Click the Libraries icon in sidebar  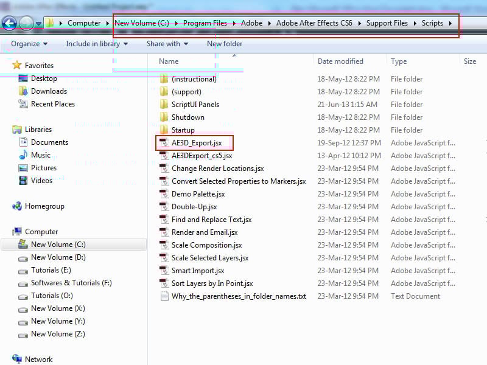(17, 130)
